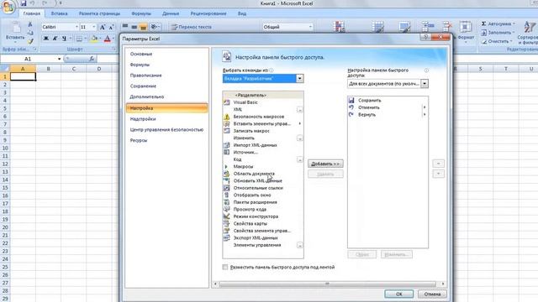
Task: Click the fill color bucket icon
Action: pyautogui.click(x=94, y=39)
